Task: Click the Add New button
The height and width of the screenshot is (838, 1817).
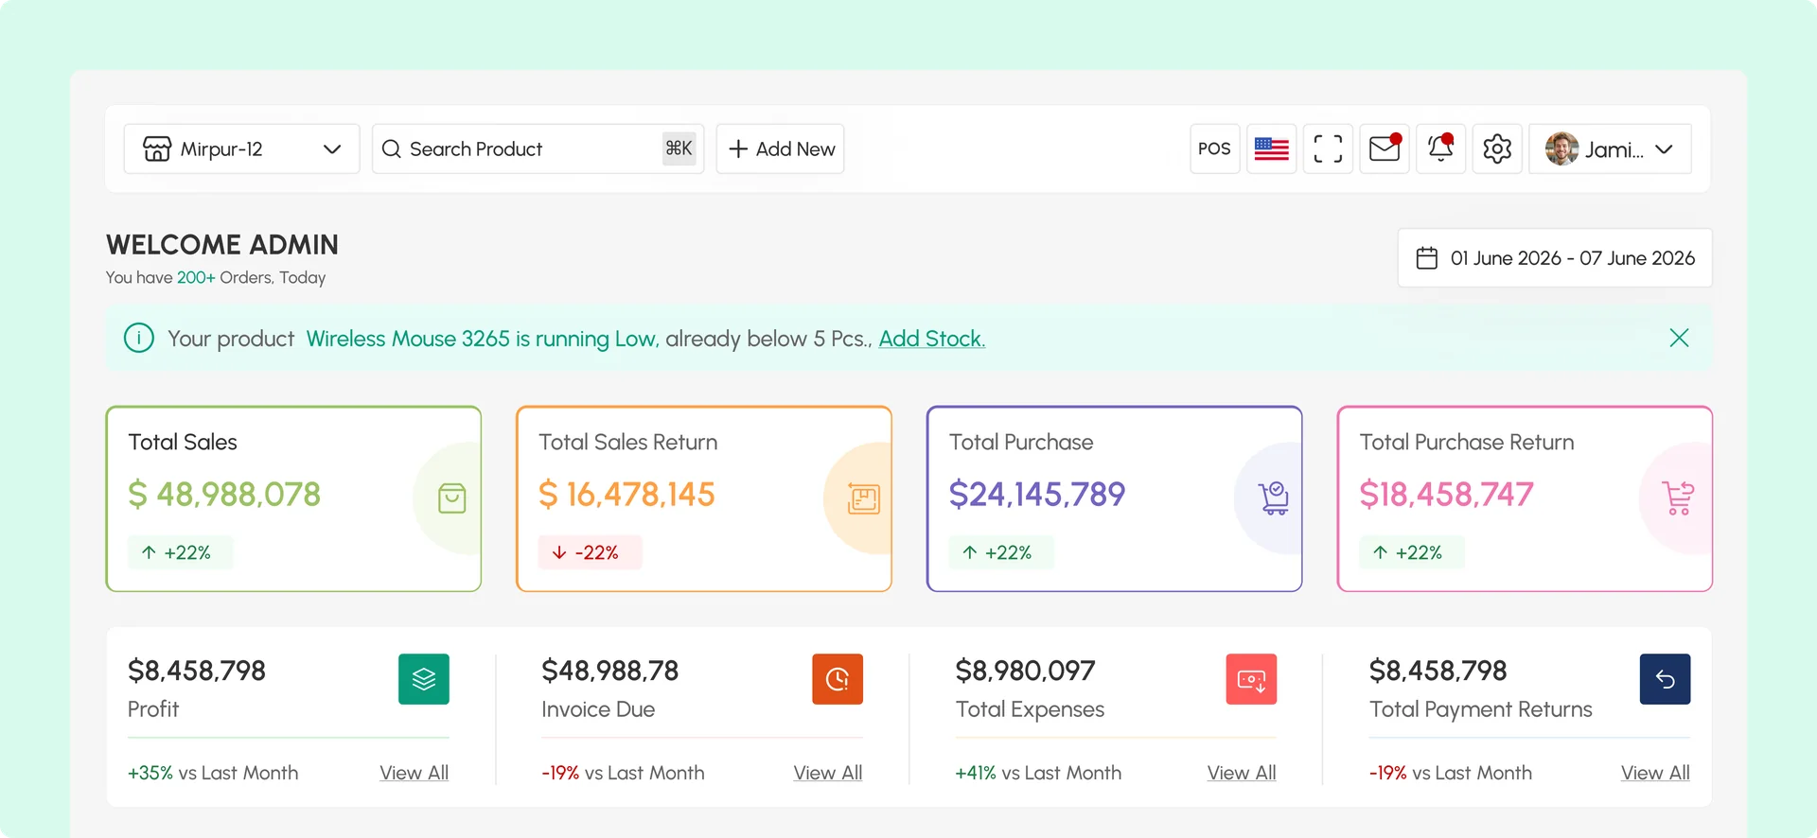Action: pyautogui.click(x=781, y=148)
